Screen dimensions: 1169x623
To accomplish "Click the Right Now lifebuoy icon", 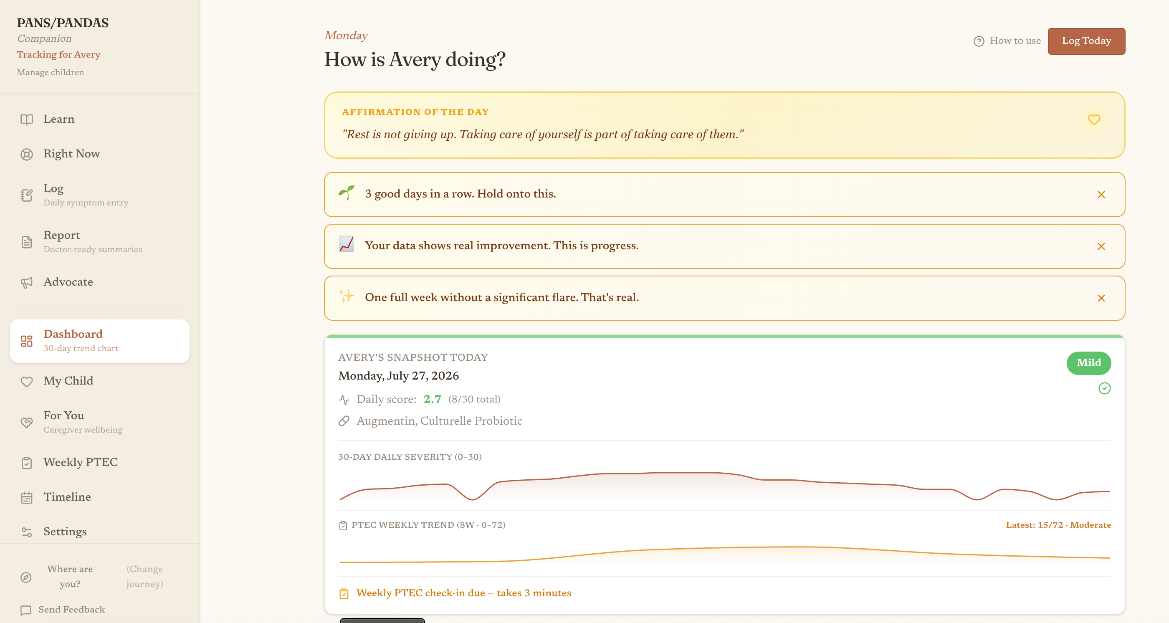I will click(x=27, y=154).
